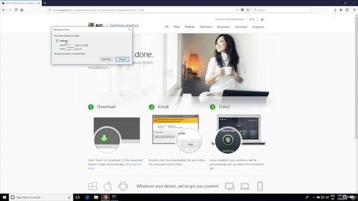The image size is (358, 201).
Task: Click Save File in the download dialog
Action: pyautogui.click(x=106, y=59)
